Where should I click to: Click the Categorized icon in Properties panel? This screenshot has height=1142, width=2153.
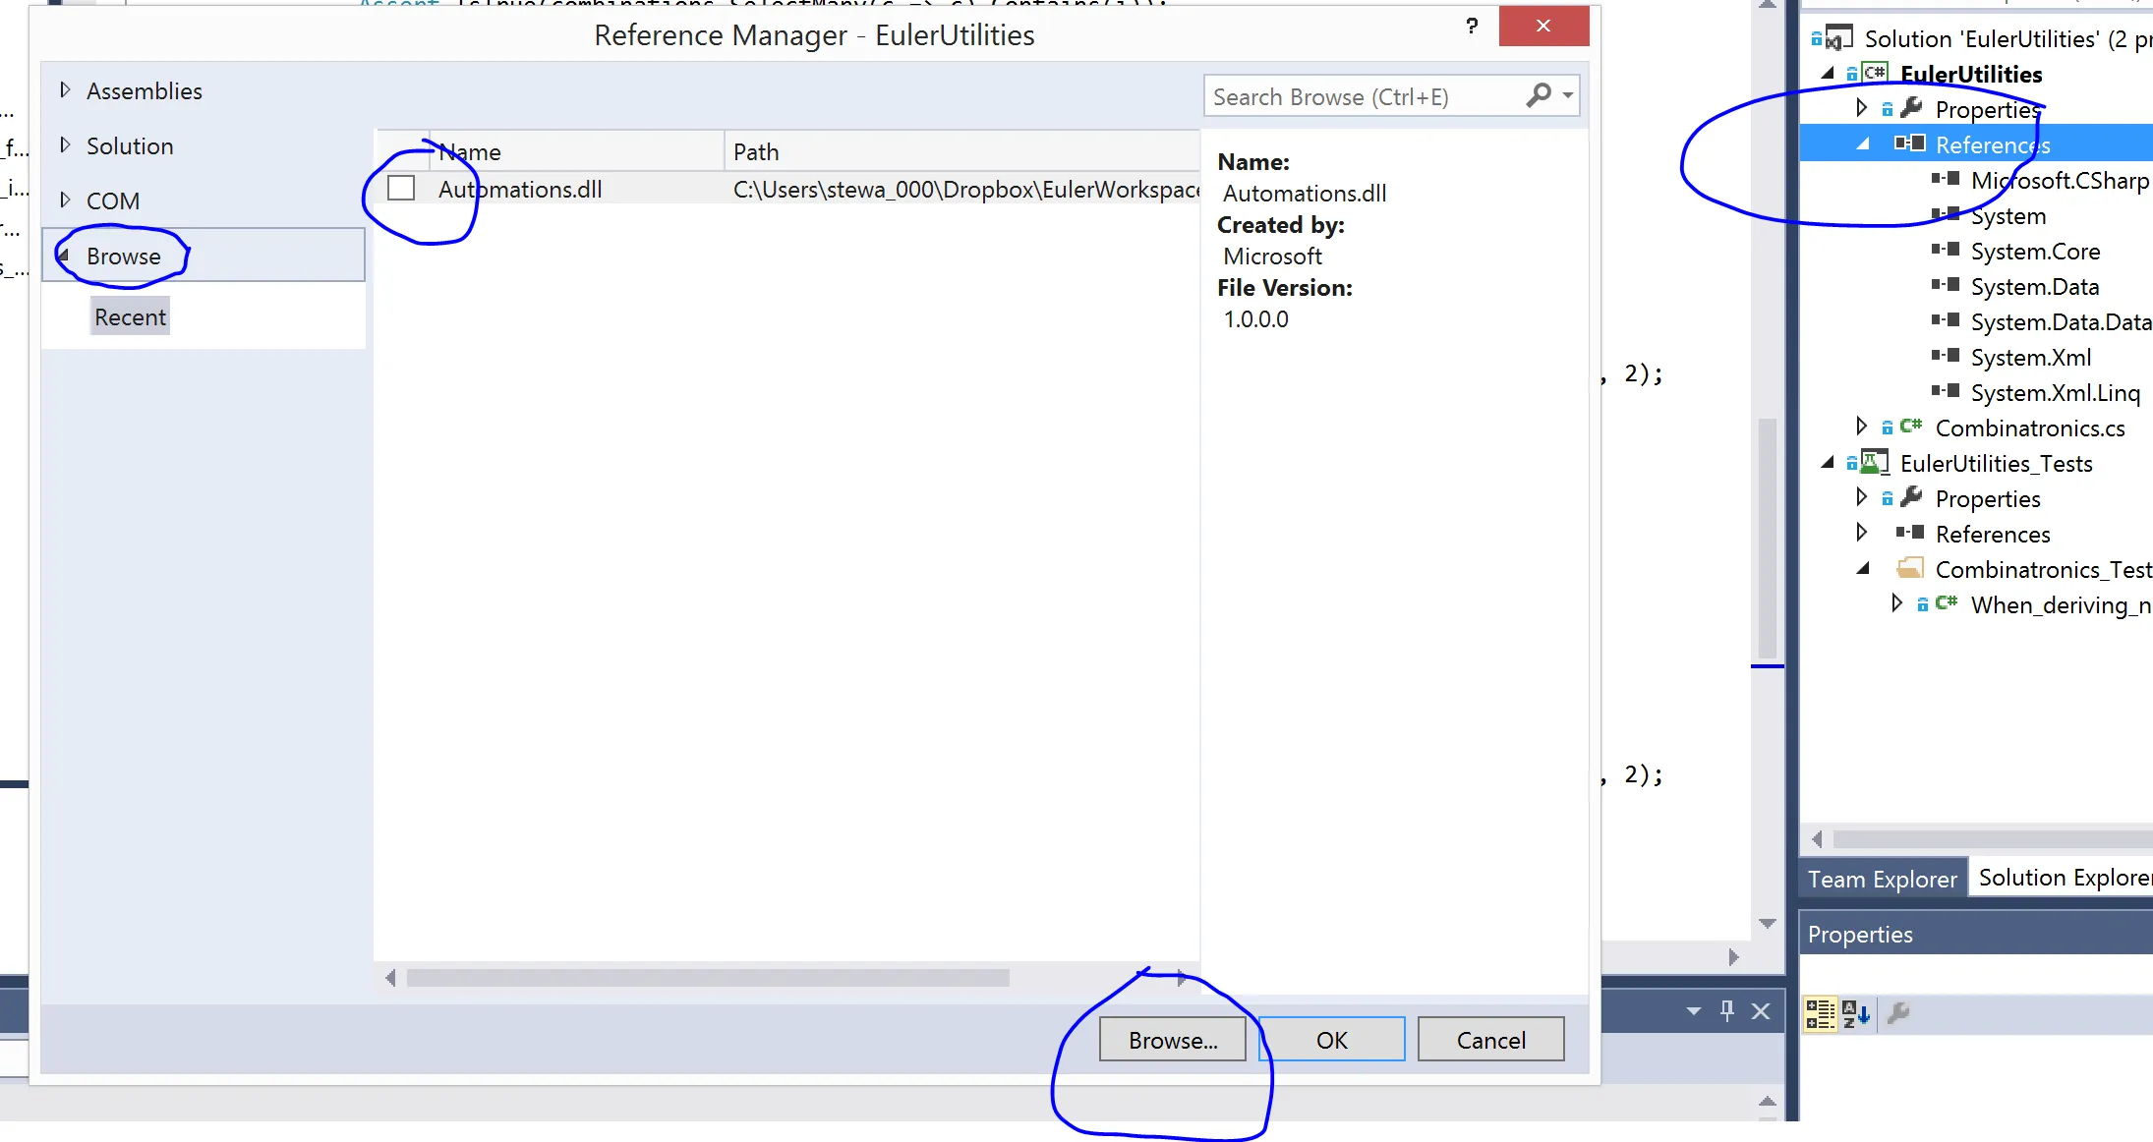pos(1820,1013)
